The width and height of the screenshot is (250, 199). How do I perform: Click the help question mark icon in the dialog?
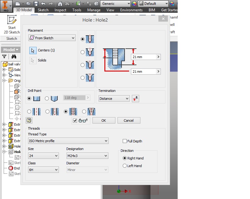(29, 120)
